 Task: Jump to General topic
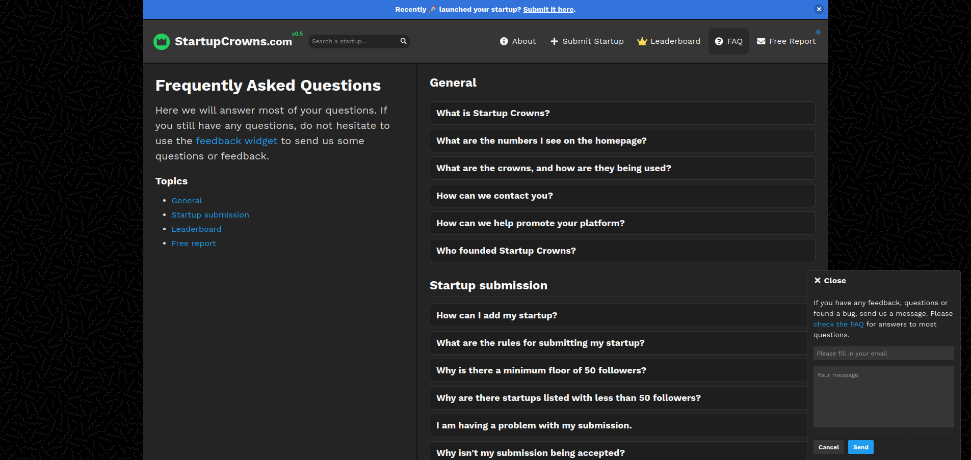187,201
